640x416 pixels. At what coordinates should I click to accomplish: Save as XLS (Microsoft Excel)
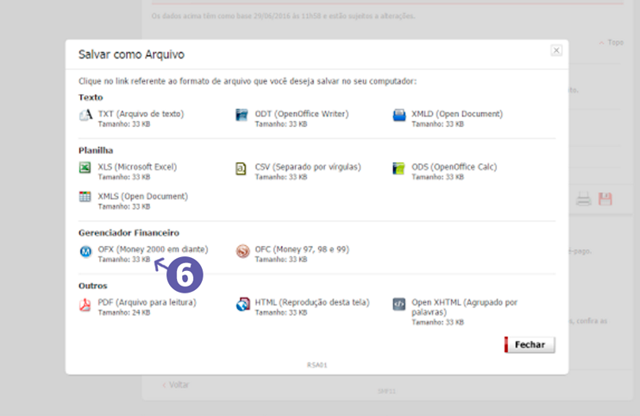pyautogui.click(x=137, y=167)
